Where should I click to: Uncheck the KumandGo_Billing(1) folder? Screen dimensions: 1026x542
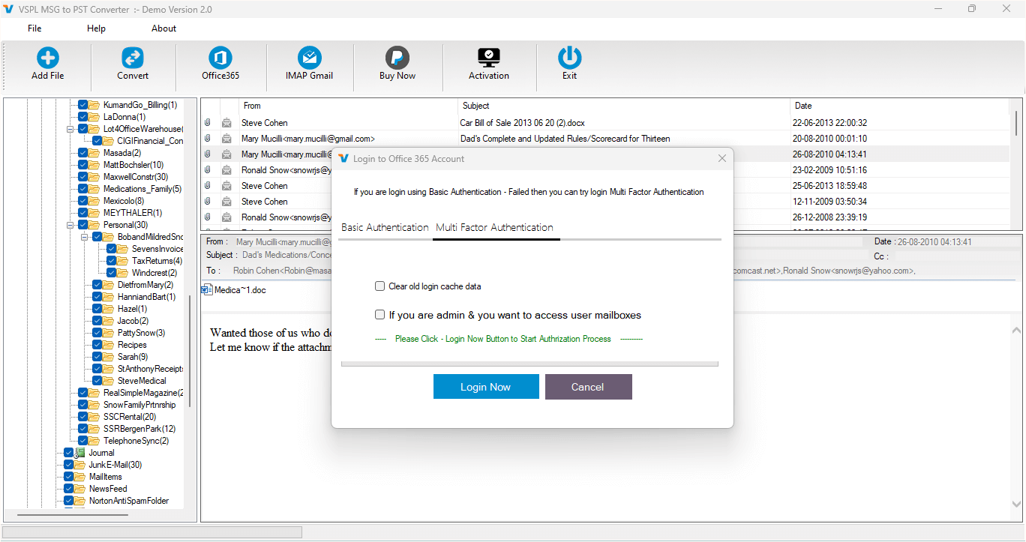tap(83, 105)
